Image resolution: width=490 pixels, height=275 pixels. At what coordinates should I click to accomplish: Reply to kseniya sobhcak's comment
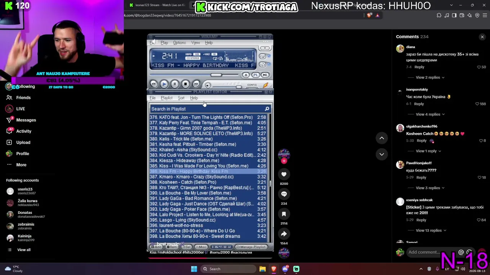tap(421, 220)
